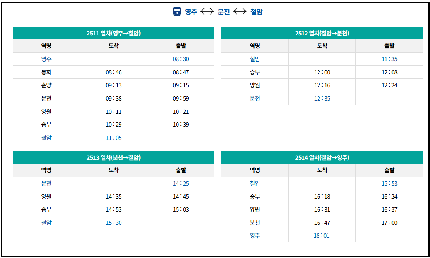
Task: Click the 15:53 departure in the 2514 table
Action: click(389, 183)
